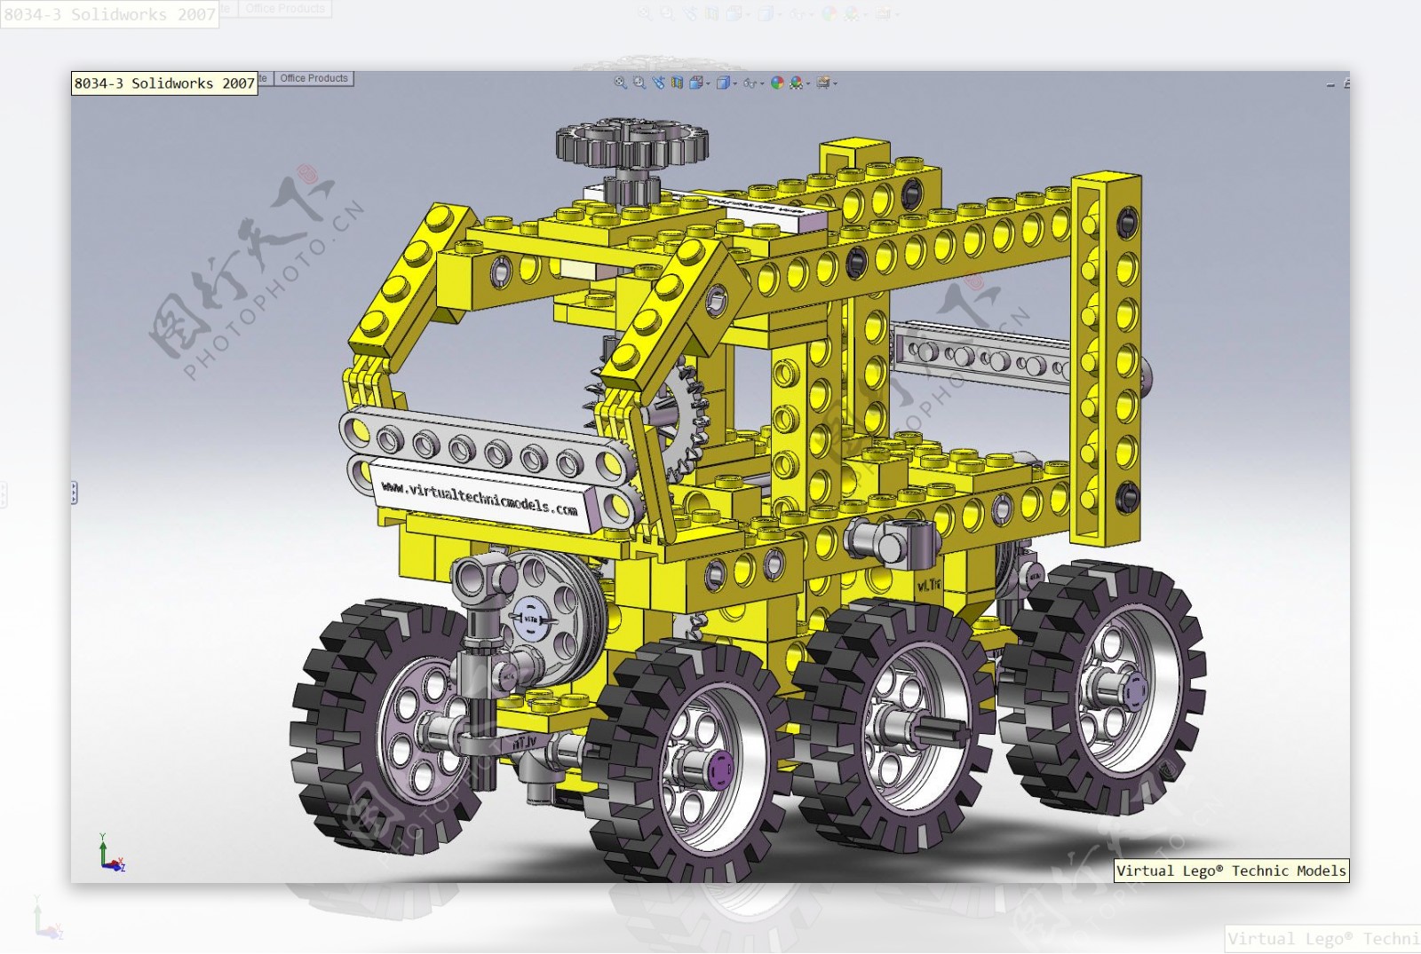1421x954 pixels.
Task: Activate the Zoom to Area tool
Action: [639, 83]
